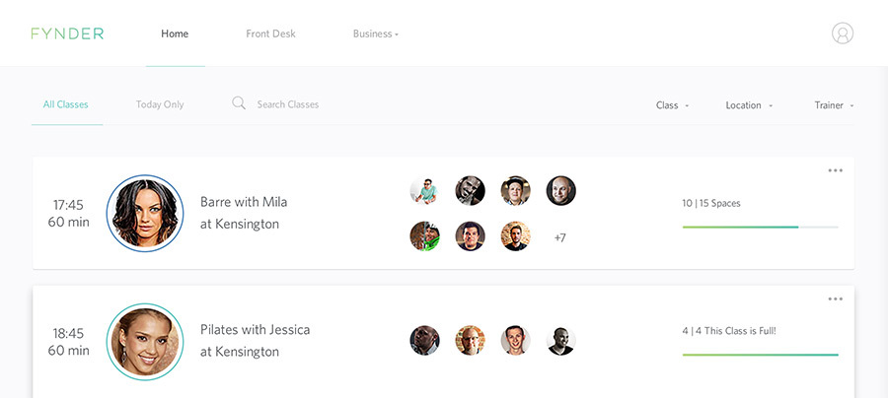This screenshot has width=888, height=398.
Task: Open the user profile icon
Action: [842, 33]
